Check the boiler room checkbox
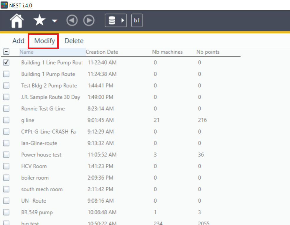The height and width of the screenshot is (225, 290). pos(6,177)
